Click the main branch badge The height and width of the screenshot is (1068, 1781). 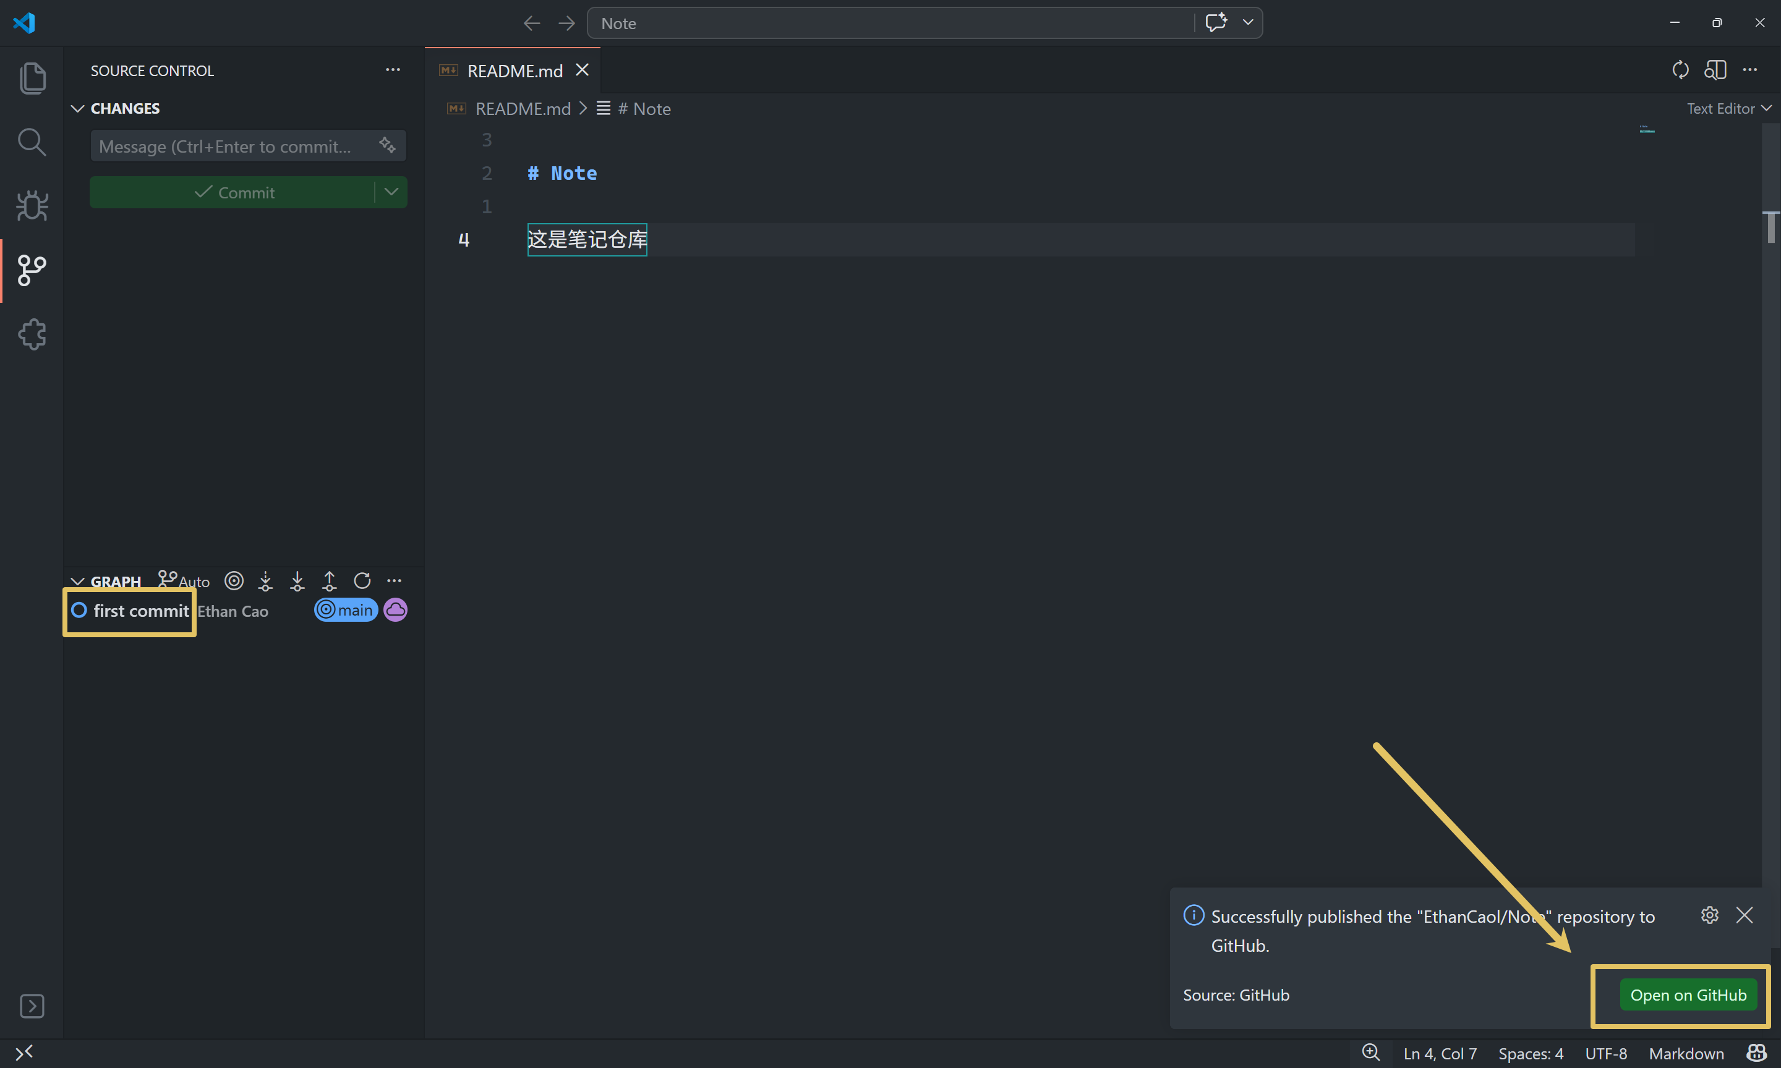pyautogui.click(x=346, y=609)
